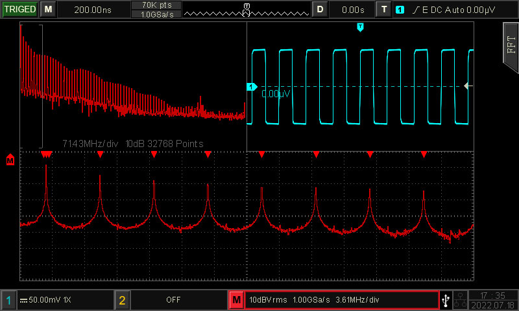Click the USB connection status icon
The height and width of the screenshot is (311, 519).
click(x=446, y=300)
